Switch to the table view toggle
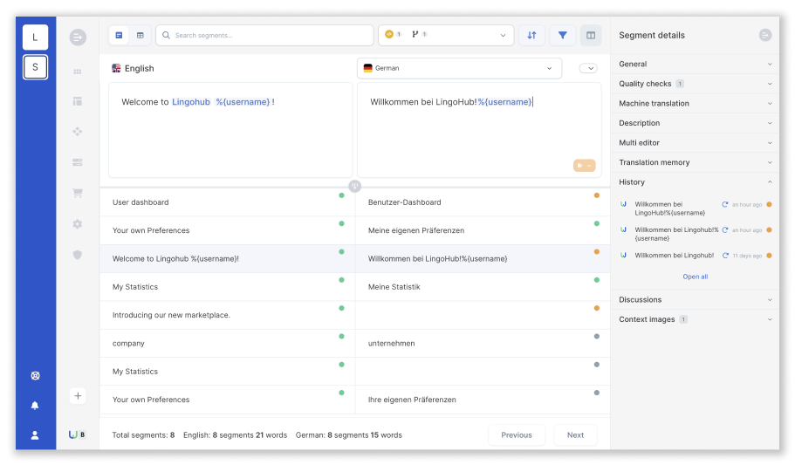This screenshot has width=795, height=465. tap(140, 36)
